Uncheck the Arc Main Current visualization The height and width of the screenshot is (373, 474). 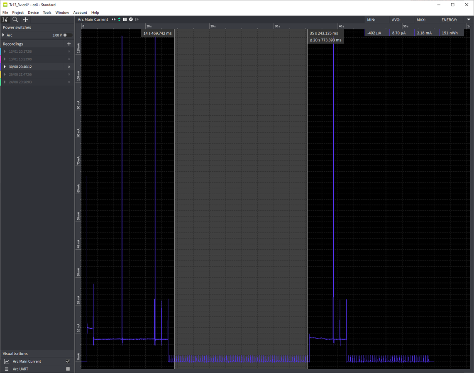pyautogui.click(x=68, y=361)
